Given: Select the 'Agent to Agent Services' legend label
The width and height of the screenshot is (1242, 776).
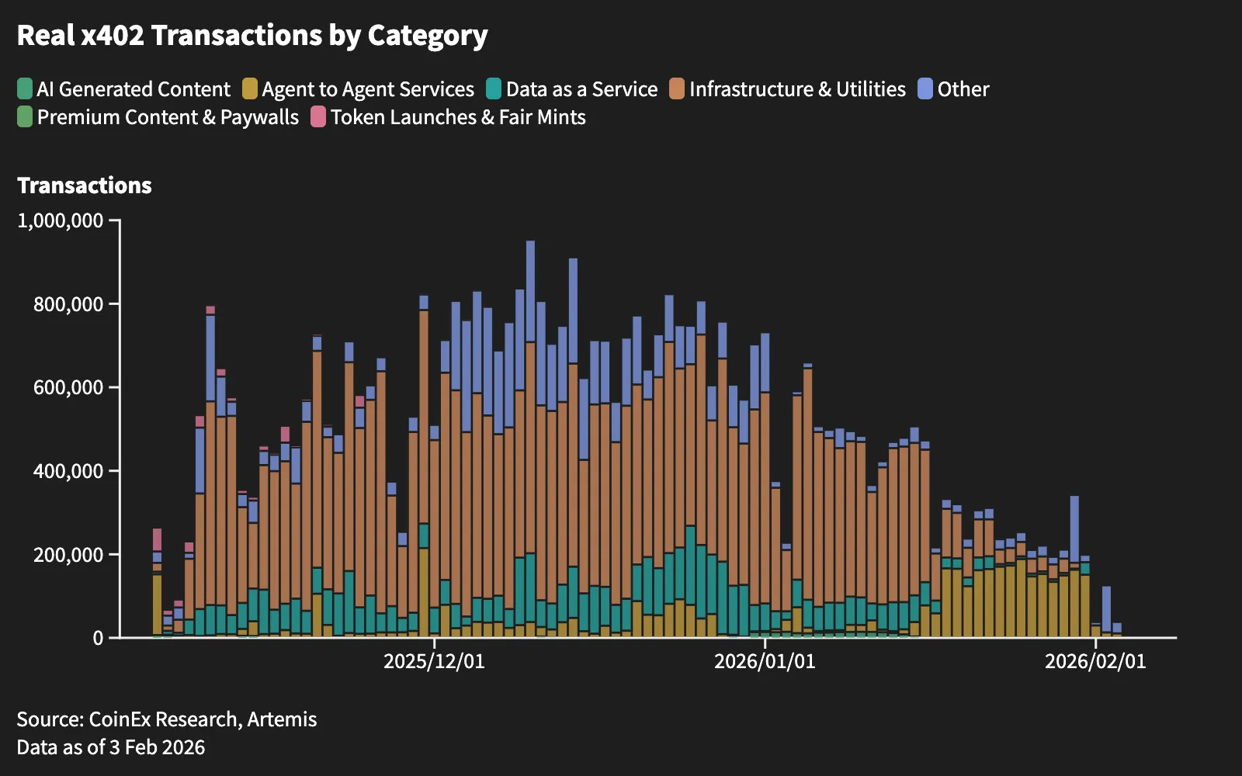Looking at the screenshot, I should pyautogui.click(x=368, y=90).
